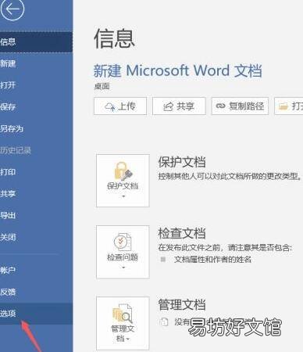This screenshot has width=303, height=352.
Task: Click the back arrow circle icon
Action: (12, 9)
